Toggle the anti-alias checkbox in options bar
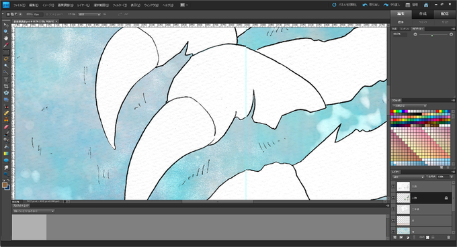Screen dimensions: 457x247 [x=47, y=14]
